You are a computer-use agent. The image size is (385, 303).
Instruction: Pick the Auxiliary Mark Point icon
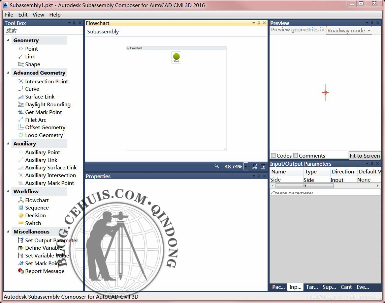[21, 183]
